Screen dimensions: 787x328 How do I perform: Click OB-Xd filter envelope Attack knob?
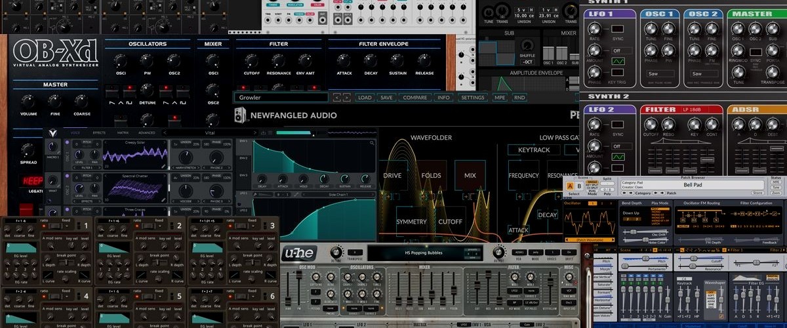point(344,60)
